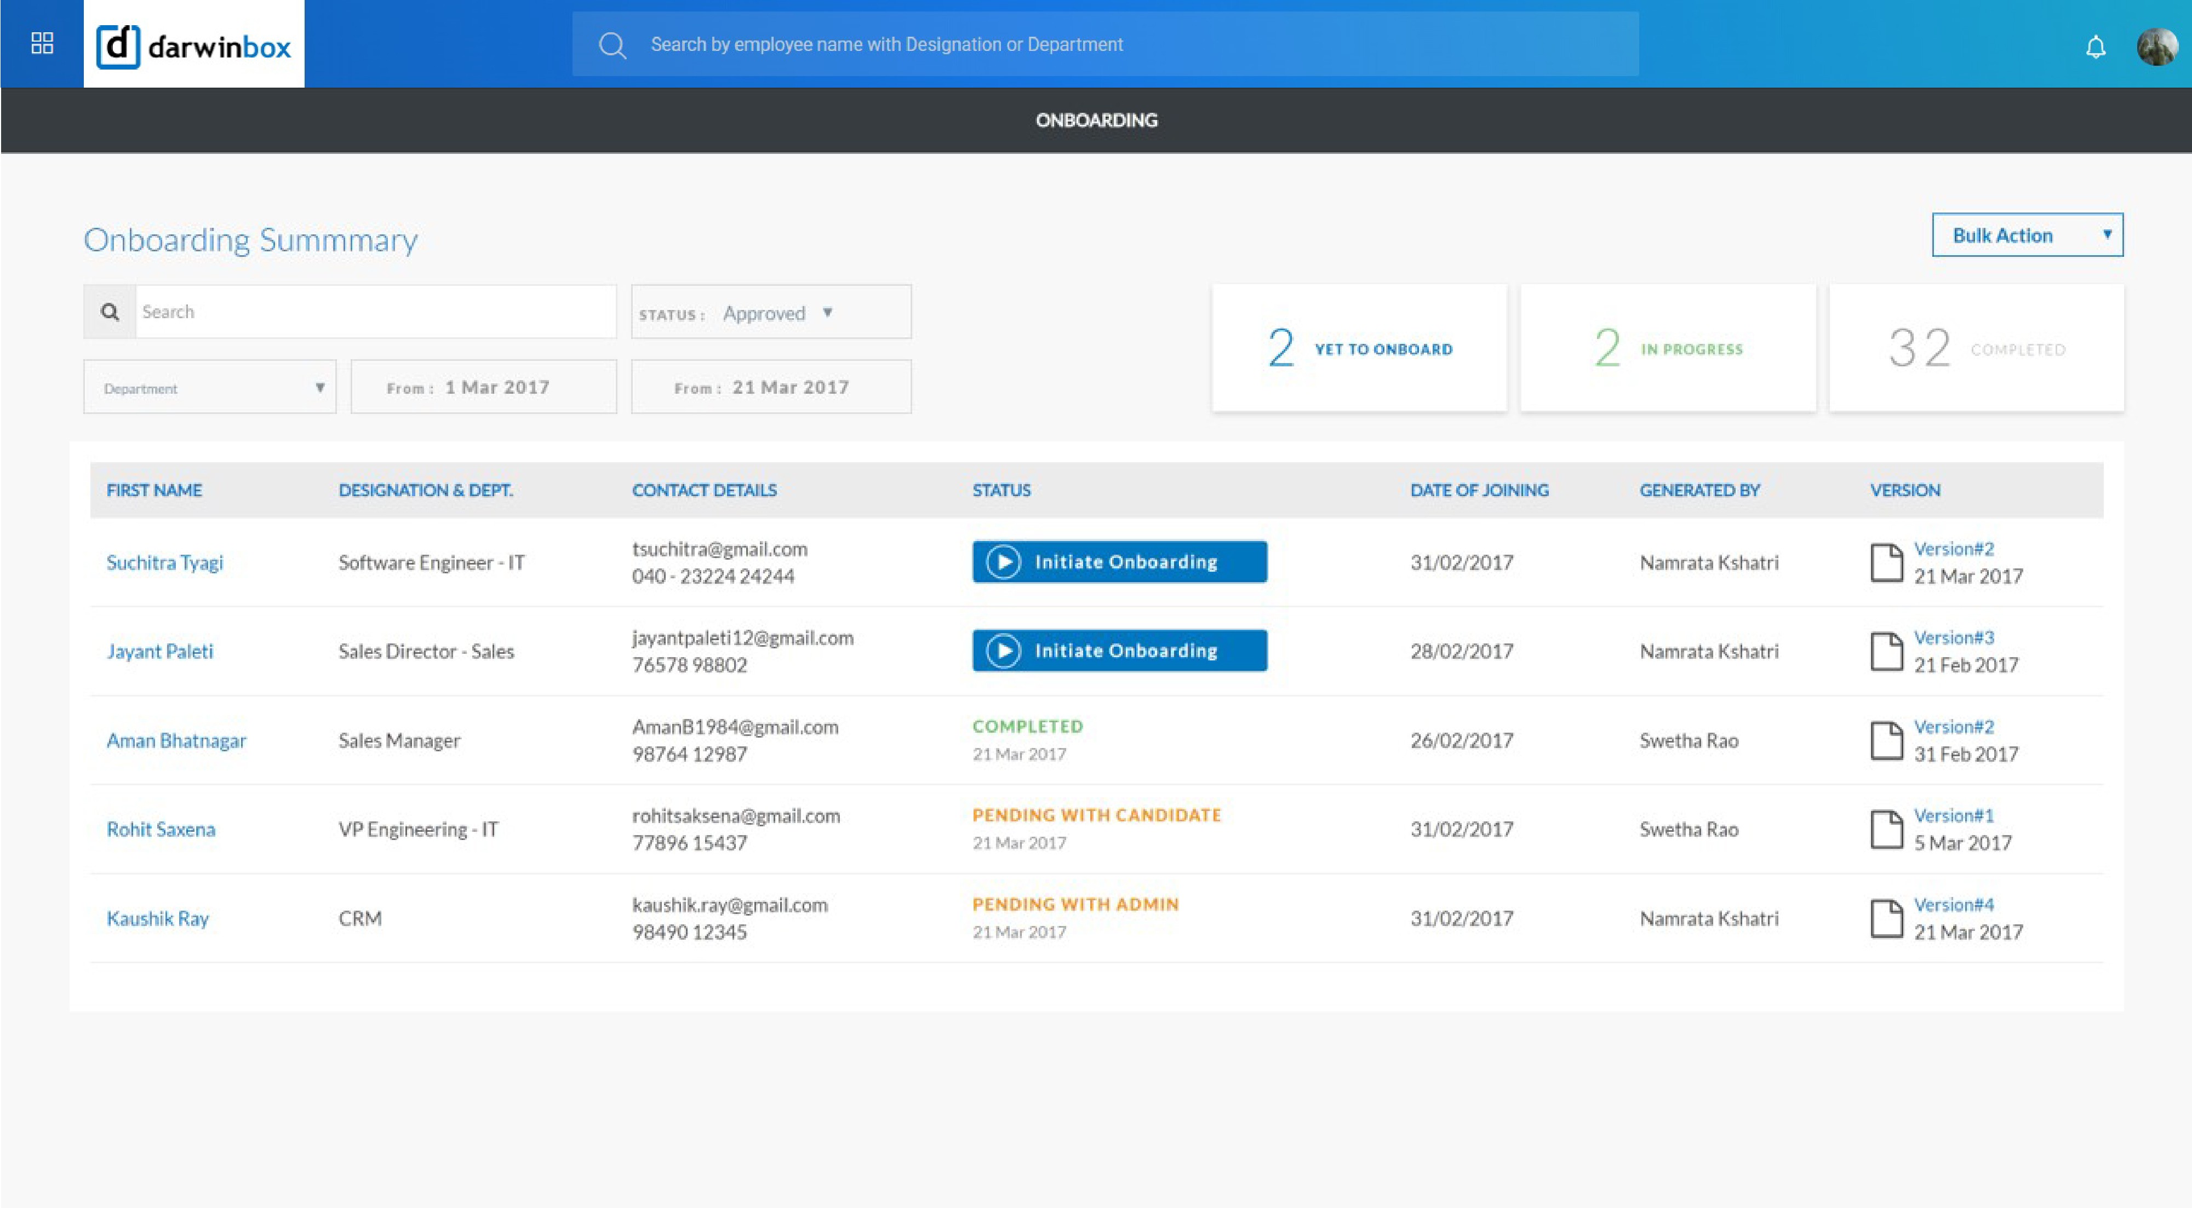Open the Bulk Action dropdown
2192x1208 pixels.
pyautogui.click(x=2027, y=235)
